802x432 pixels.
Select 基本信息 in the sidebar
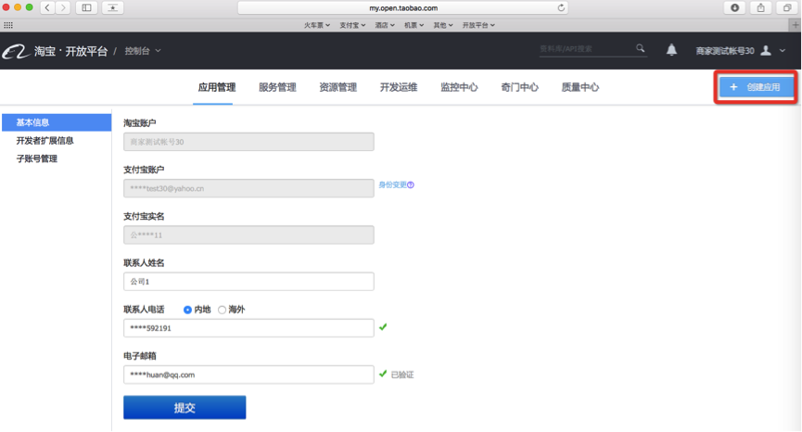57,122
